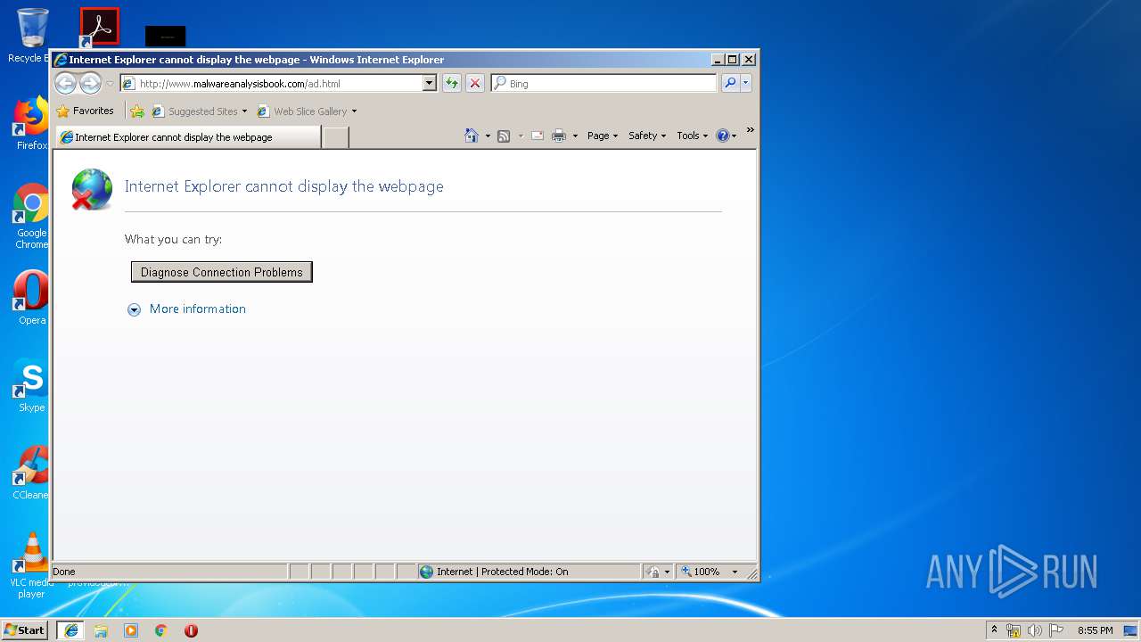Expand the address bar history dropdown
Image resolution: width=1141 pixels, height=642 pixels.
[429, 83]
